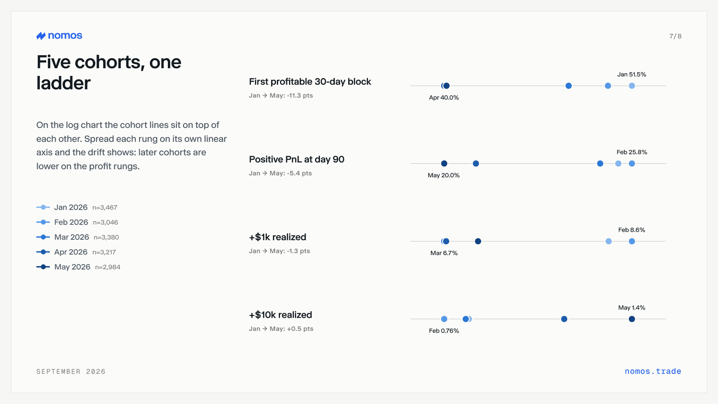This screenshot has width=718, height=404.
Task: Click the Apr 2026 legend marker
Action: point(43,252)
